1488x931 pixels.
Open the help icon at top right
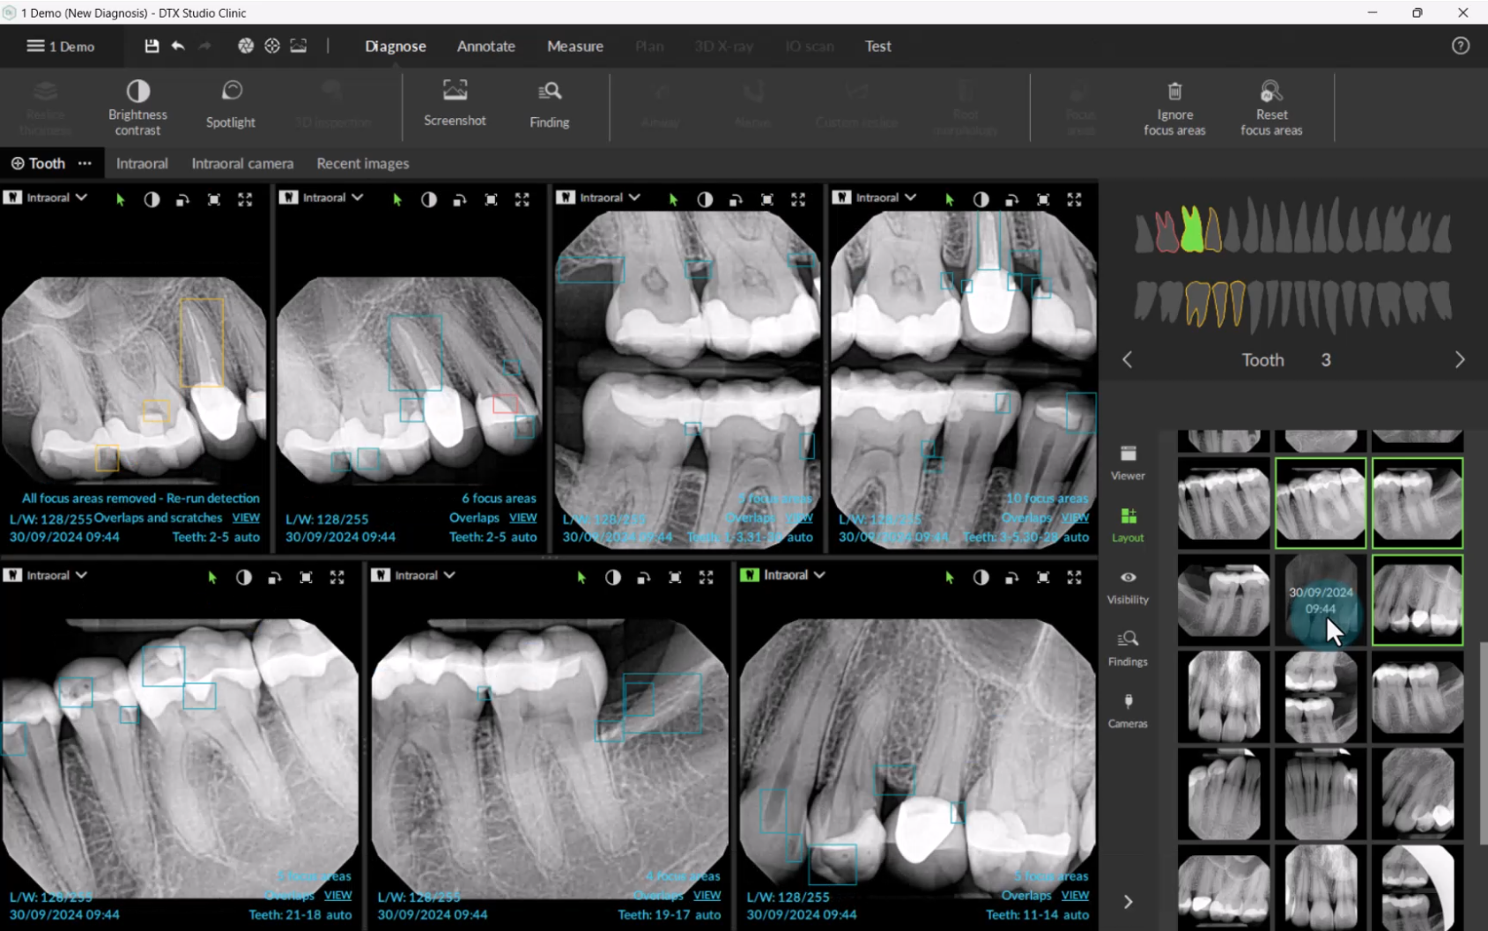pos(1461,46)
